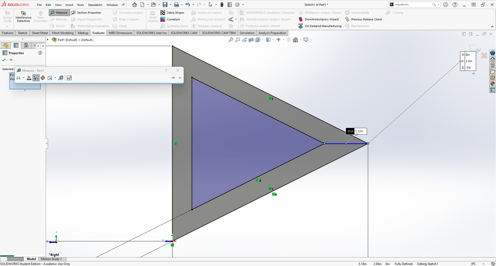The width and height of the screenshot is (496, 266).
Task: Open View Orientation dropdown arrow
Action: pyautogui.click(x=263, y=40)
